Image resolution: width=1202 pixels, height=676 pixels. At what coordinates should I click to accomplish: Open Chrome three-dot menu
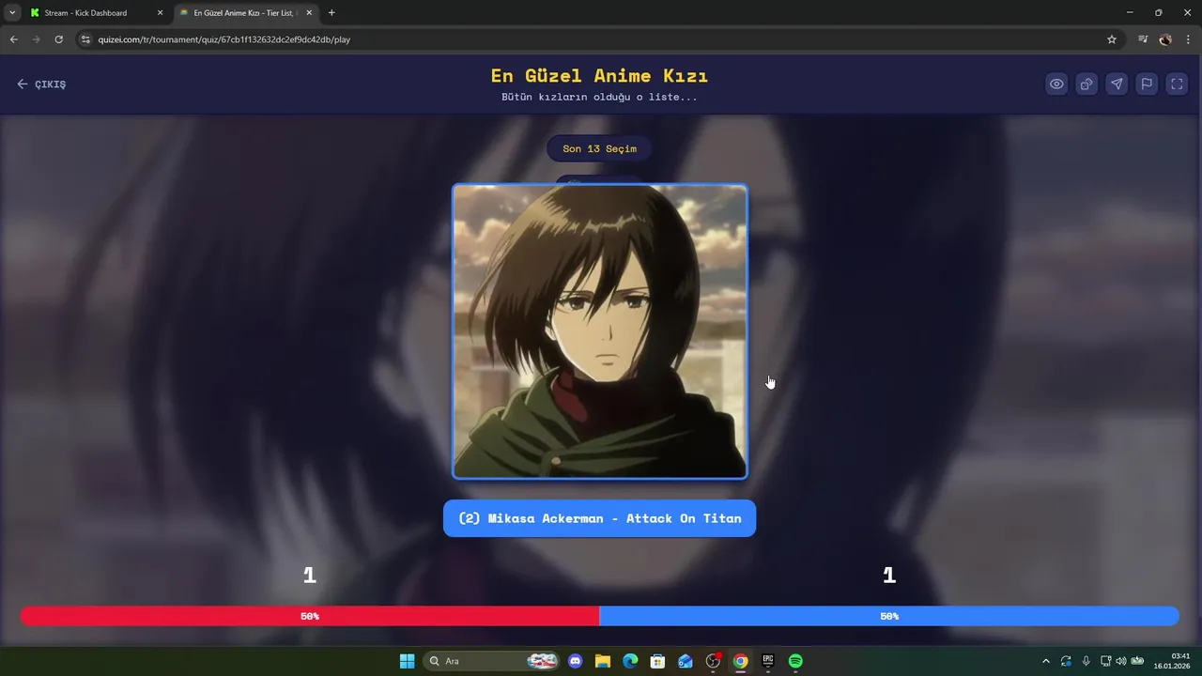coord(1188,39)
